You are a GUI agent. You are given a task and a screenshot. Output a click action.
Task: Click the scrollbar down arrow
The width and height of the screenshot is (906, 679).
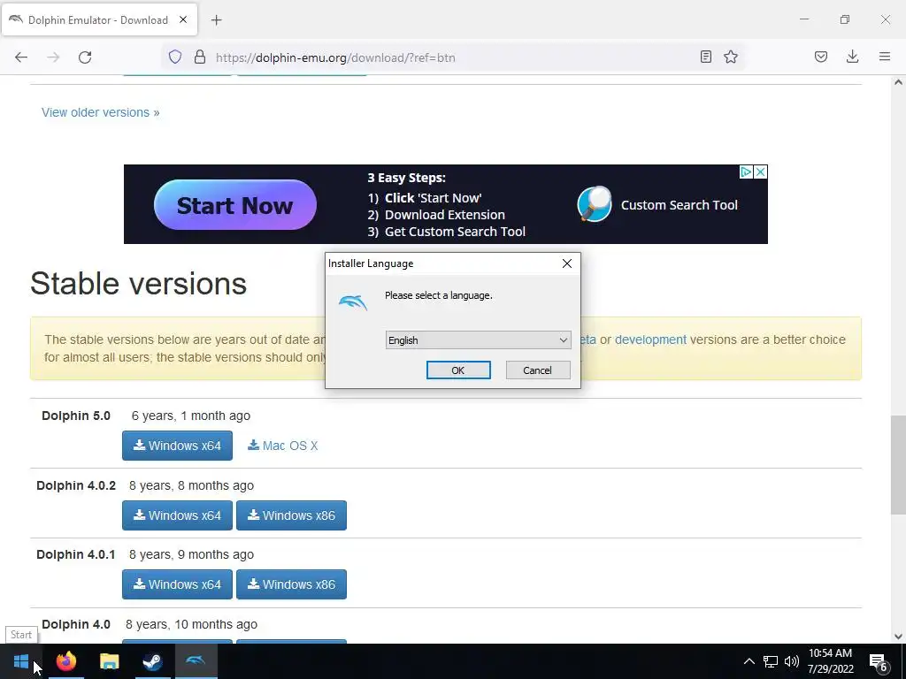(x=898, y=637)
